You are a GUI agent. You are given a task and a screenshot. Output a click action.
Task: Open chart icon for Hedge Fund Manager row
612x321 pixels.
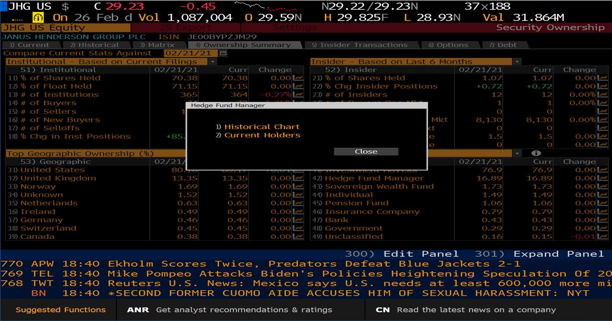(x=602, y=178)
